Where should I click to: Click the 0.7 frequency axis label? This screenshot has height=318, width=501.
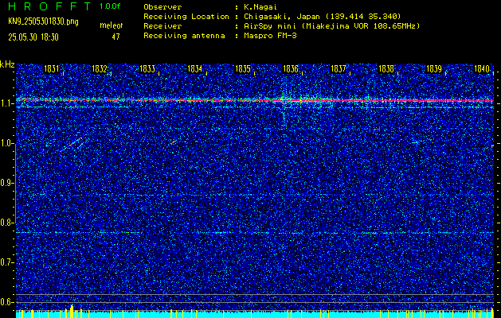[x=6, y=262]
